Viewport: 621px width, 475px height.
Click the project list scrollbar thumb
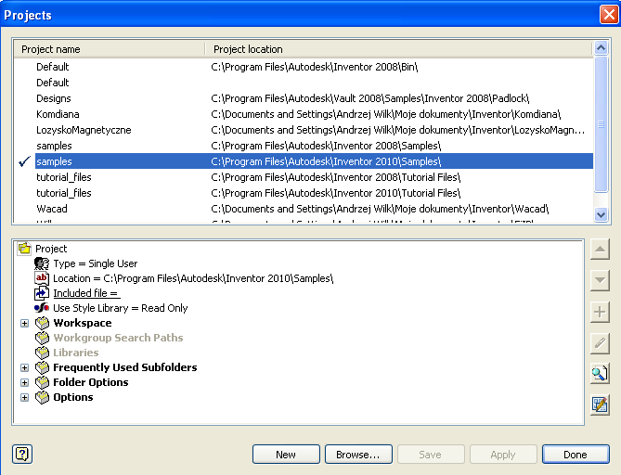[601, 124]
